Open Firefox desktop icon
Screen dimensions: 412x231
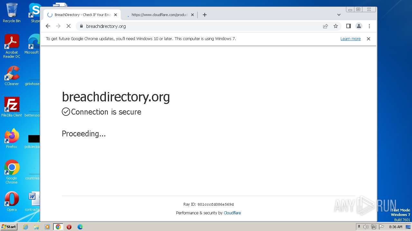(12, 138)
